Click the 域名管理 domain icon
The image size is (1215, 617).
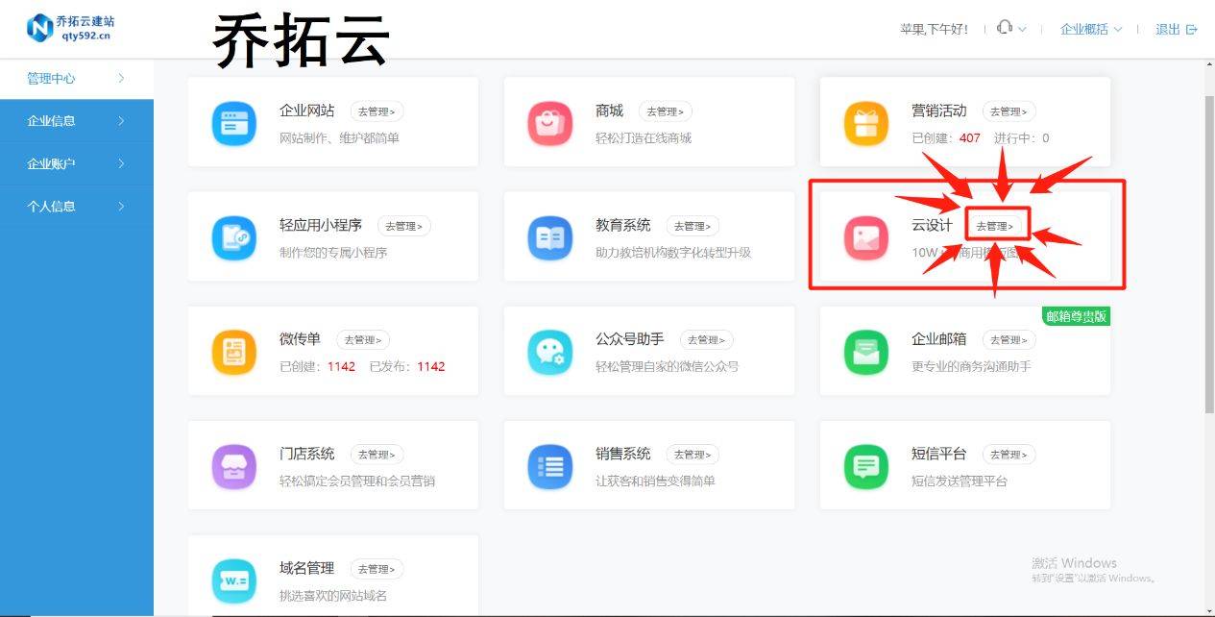pos(233,581)
